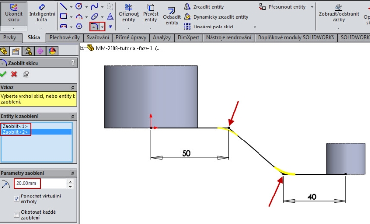Open Přesunout entity dropdown arrow

(312, 7)
